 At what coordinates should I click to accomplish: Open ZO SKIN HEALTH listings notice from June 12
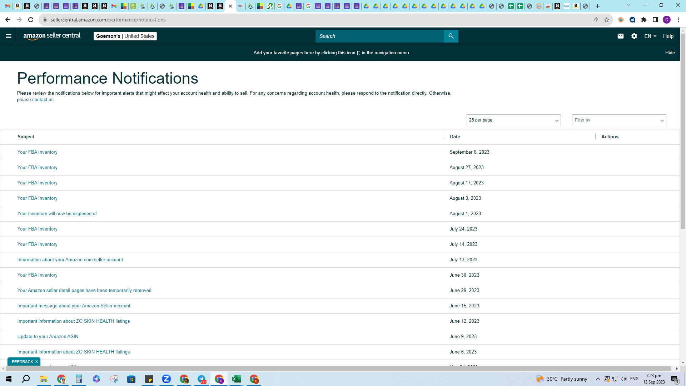coord(74,321)
